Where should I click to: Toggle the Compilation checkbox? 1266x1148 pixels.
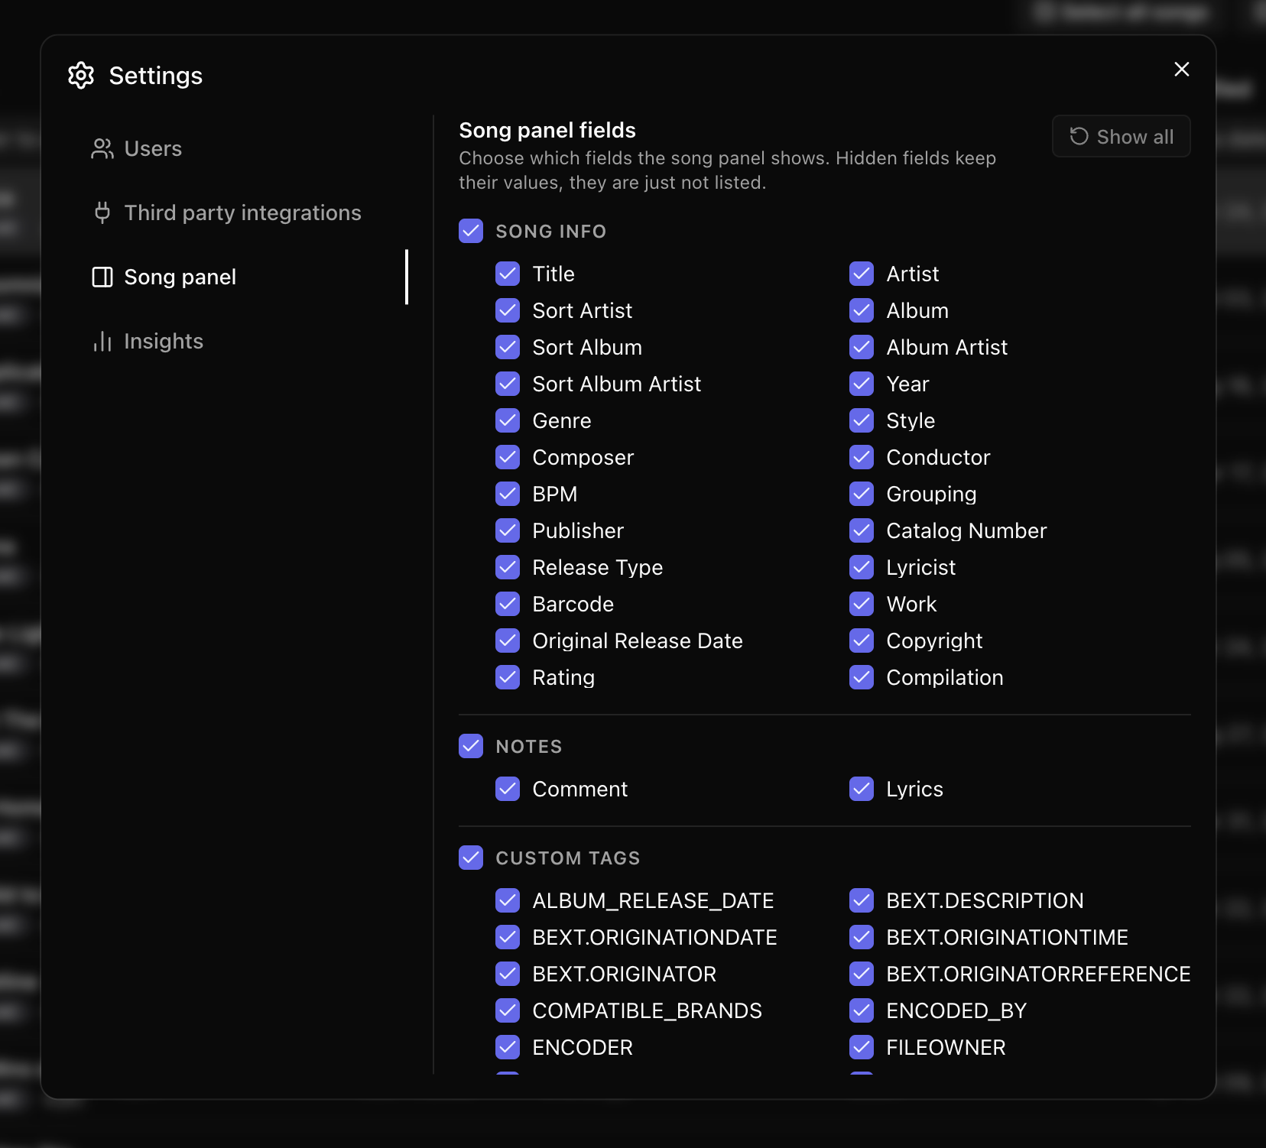[x=862, y=677]
